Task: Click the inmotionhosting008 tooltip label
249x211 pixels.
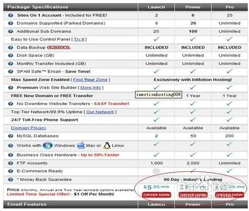Action: pyautogui.click(x=158, y=95)
